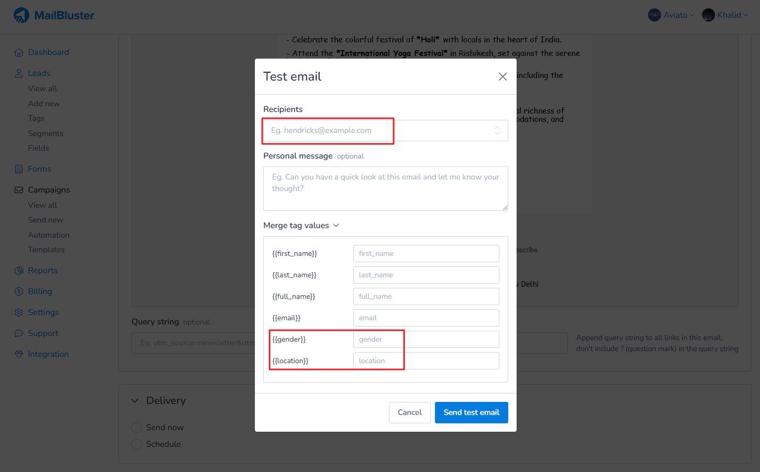Open the Dashboard from the sidebar icon
The width and height of the screenshot is (760, 472).
(18, 52)
